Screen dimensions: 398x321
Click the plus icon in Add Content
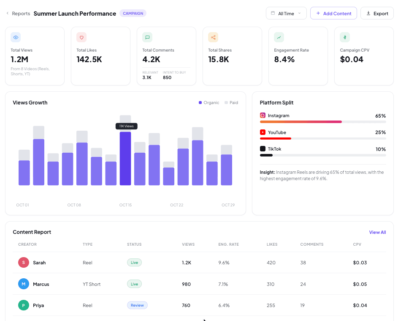pyautogui.click(x=318, y=13)
